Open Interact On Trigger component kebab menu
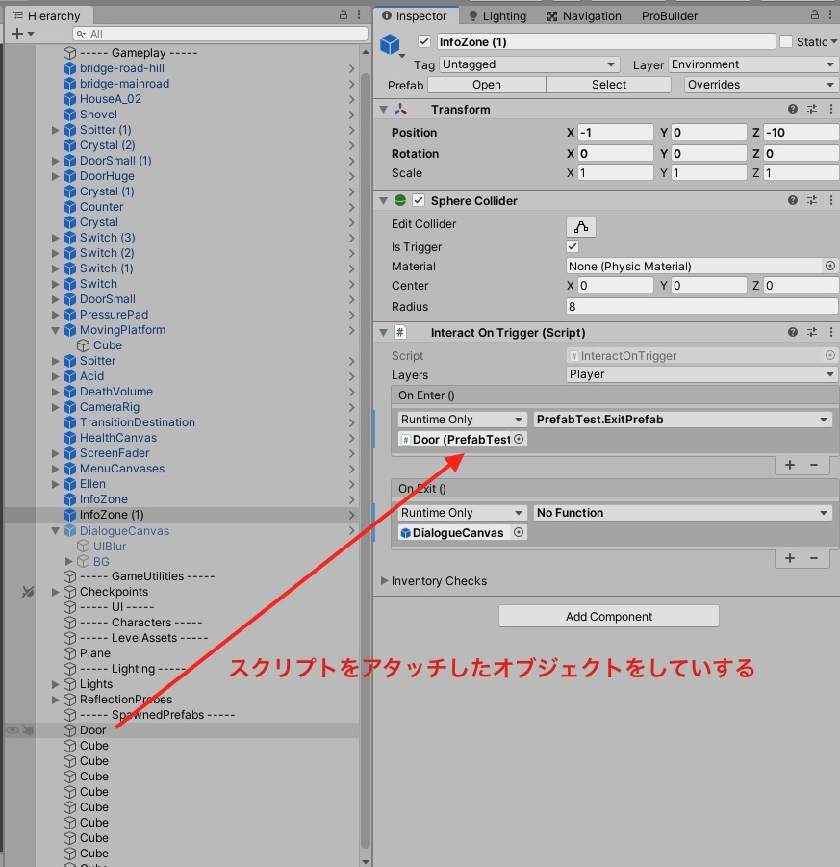Screen dimensions: 840x867 coord(829,333)
